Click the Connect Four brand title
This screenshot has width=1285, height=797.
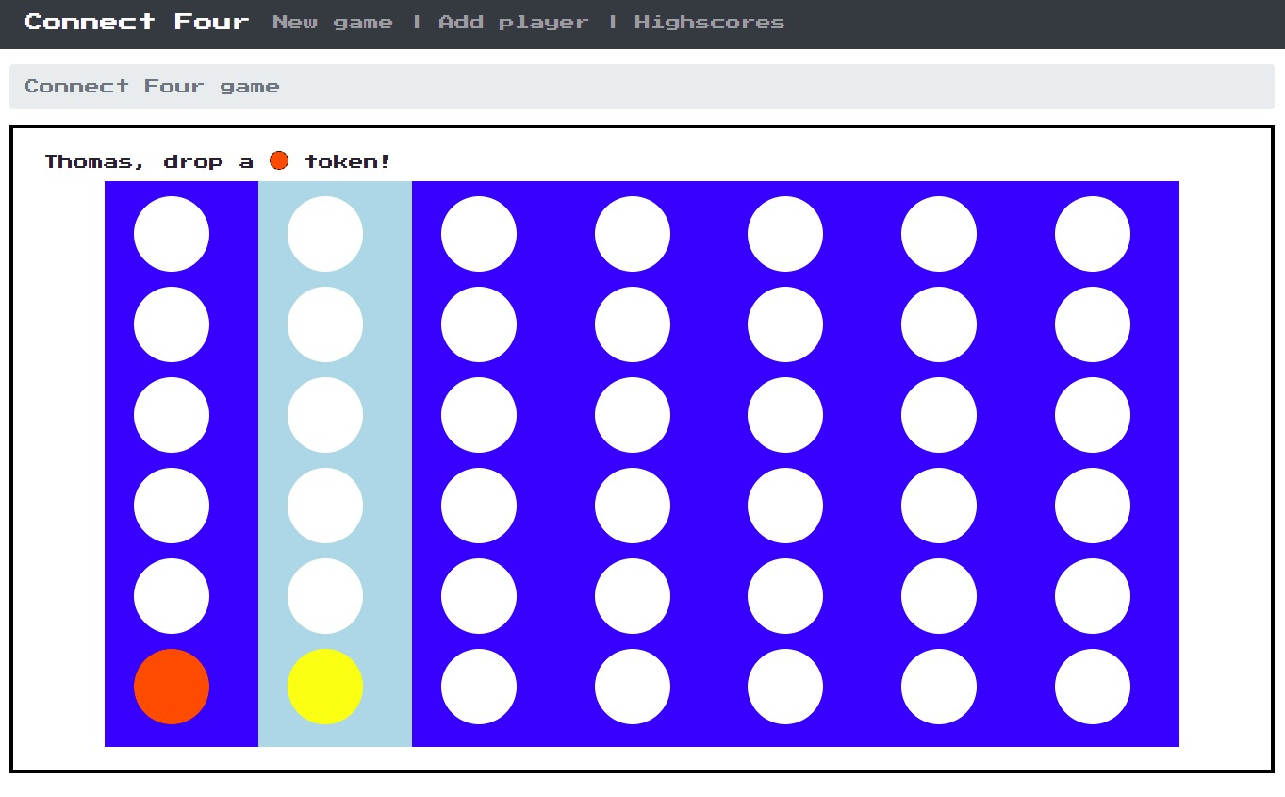click(x=135, y=21)
